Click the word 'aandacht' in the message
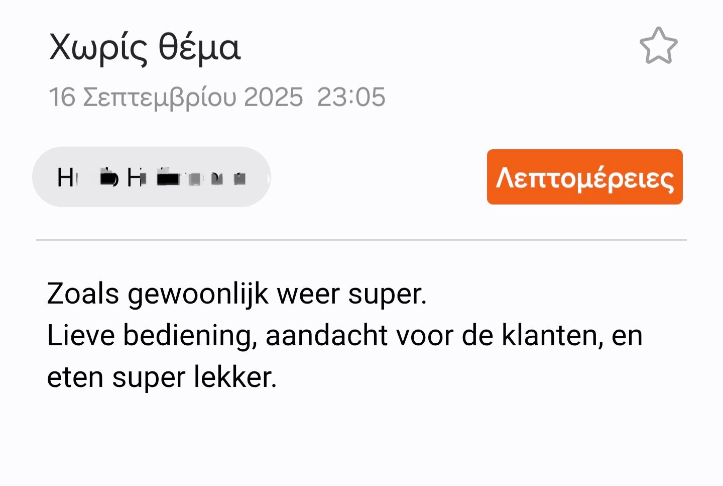This screenshot has height=486, width=723. [x=326, y=335]
